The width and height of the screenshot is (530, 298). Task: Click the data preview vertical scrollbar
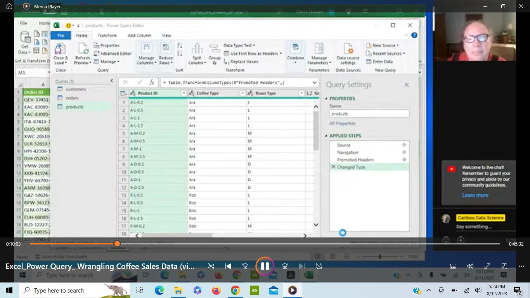tap(316, 131)
